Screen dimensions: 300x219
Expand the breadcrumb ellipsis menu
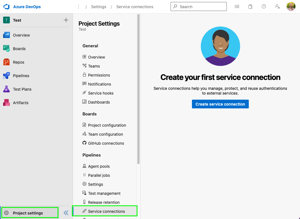point(79,7)
